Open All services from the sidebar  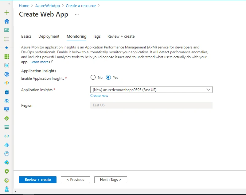pos(6,39)
